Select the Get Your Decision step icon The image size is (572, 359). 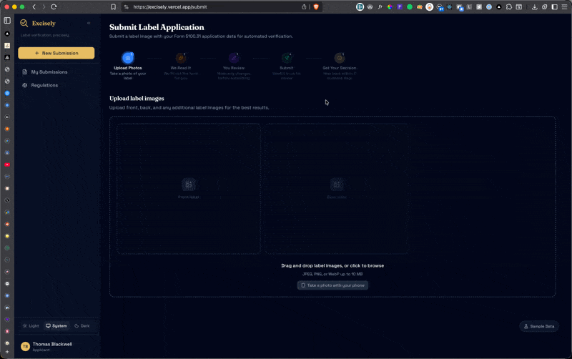(x=339, y=58)
